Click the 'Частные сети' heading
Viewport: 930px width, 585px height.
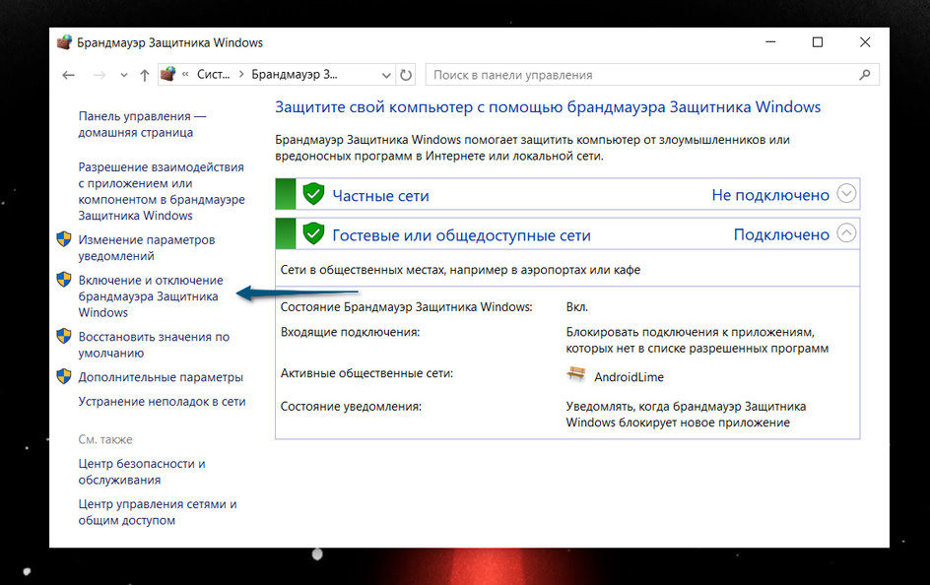380,196
